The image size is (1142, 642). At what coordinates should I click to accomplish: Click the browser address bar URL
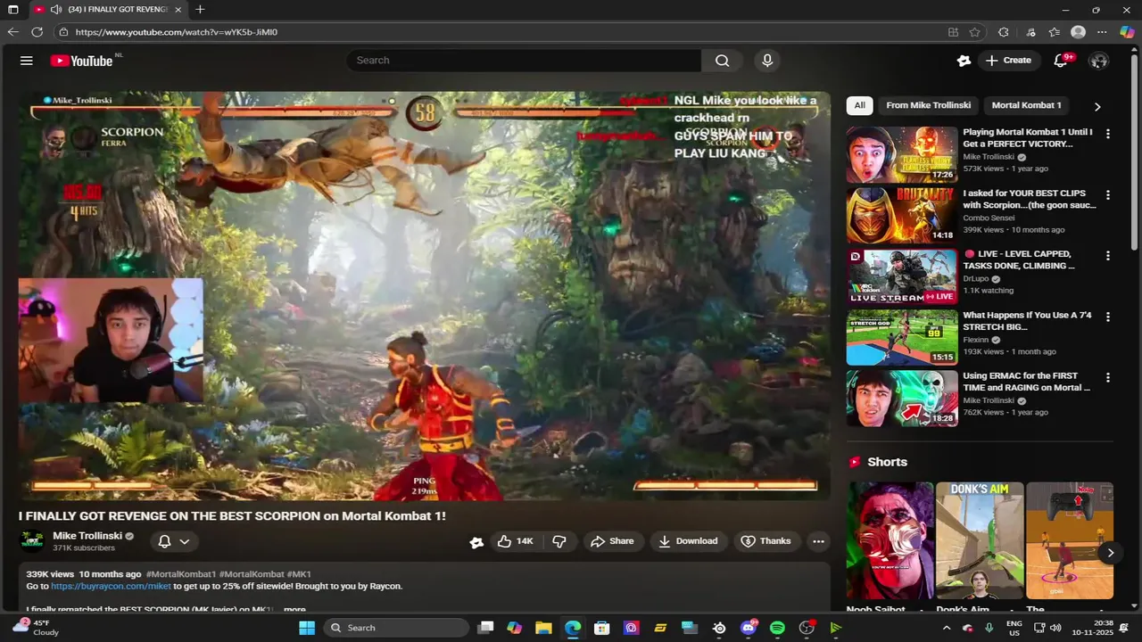(x=177, y=32)
